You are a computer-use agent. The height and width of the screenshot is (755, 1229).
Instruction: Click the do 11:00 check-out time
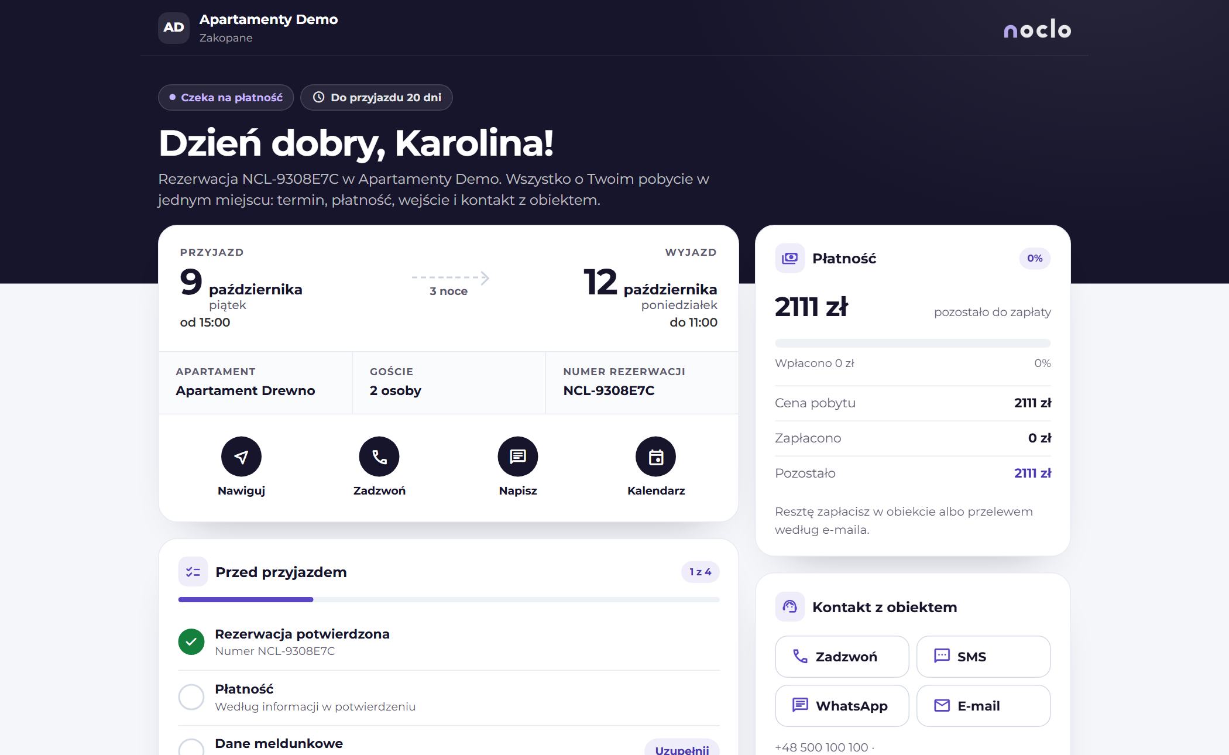pyautogui.click(x=694, y=322)
